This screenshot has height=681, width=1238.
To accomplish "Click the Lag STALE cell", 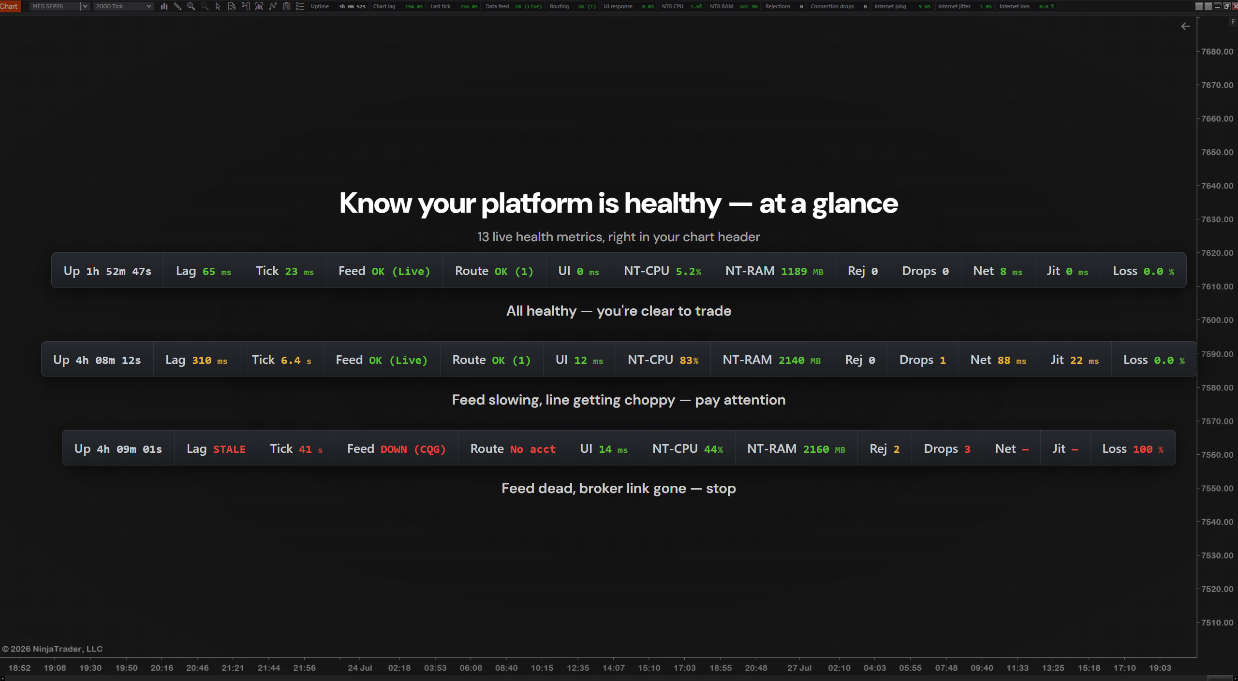I will [x=216, y=449].
